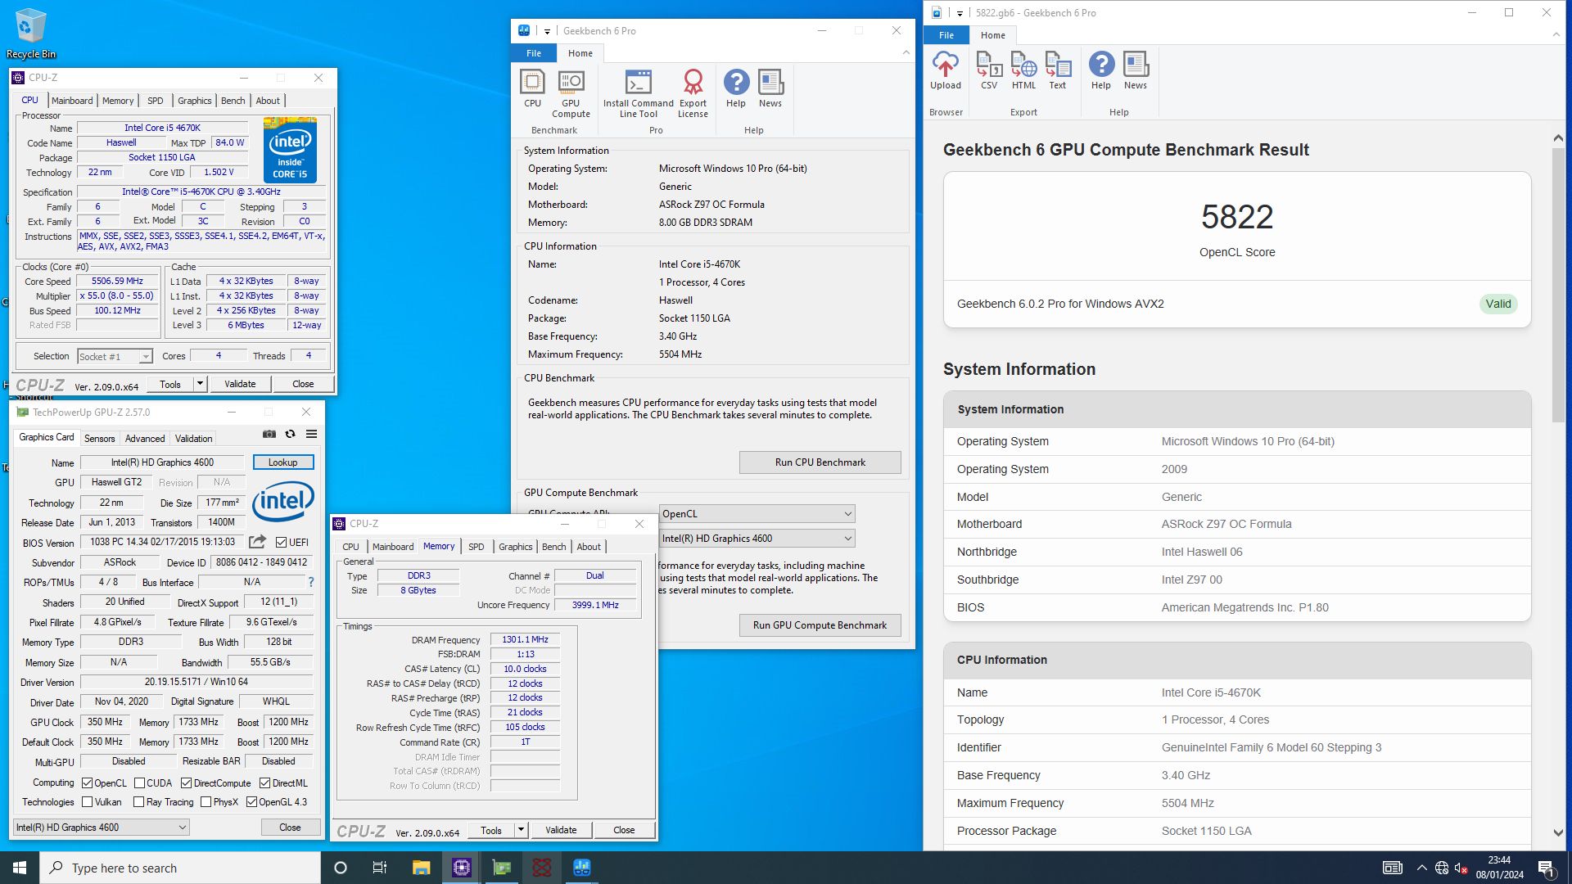Toggle PhysX checkbox in GPU-Z
The image size is (1572, 884).
pos(206,802)
